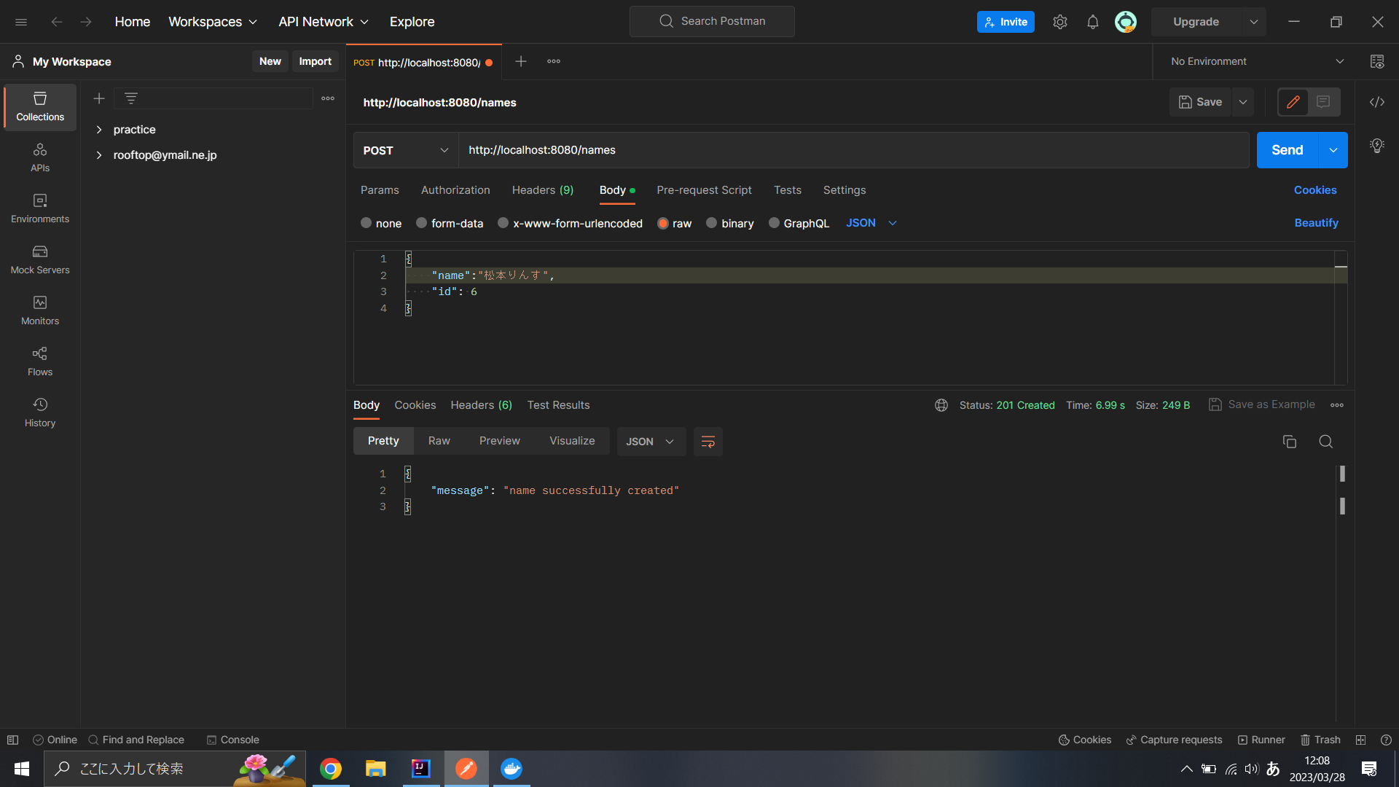
Task: Click the Search Postman field
Action: [712, 21]
